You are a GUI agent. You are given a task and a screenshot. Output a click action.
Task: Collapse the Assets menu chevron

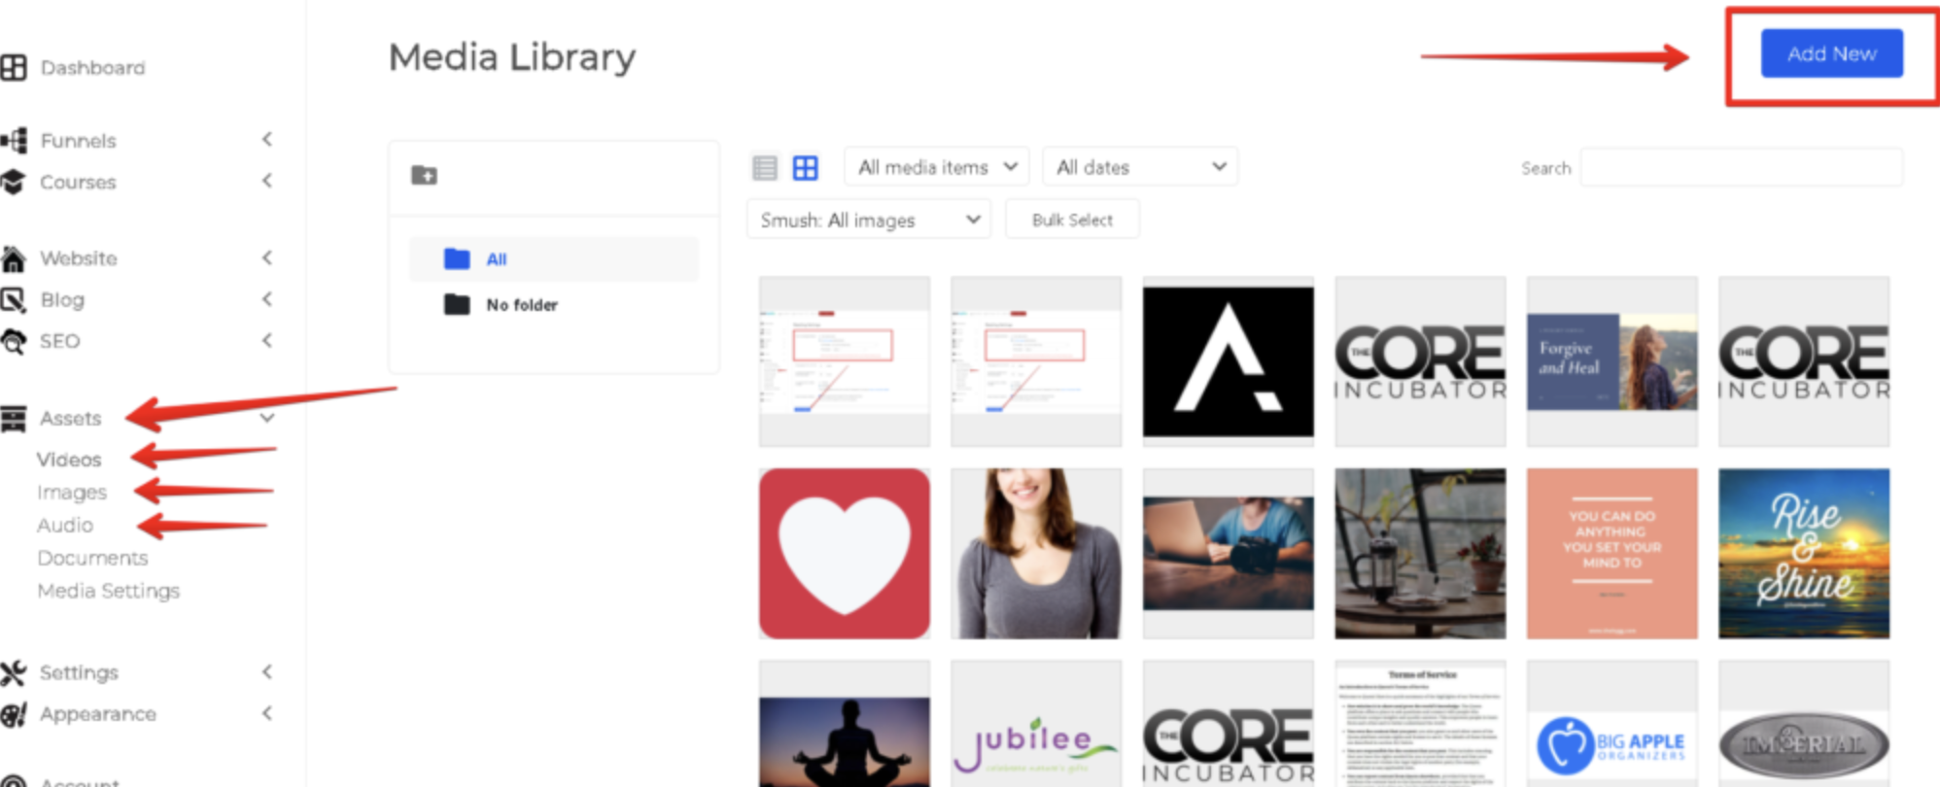[x=267, y=418]
